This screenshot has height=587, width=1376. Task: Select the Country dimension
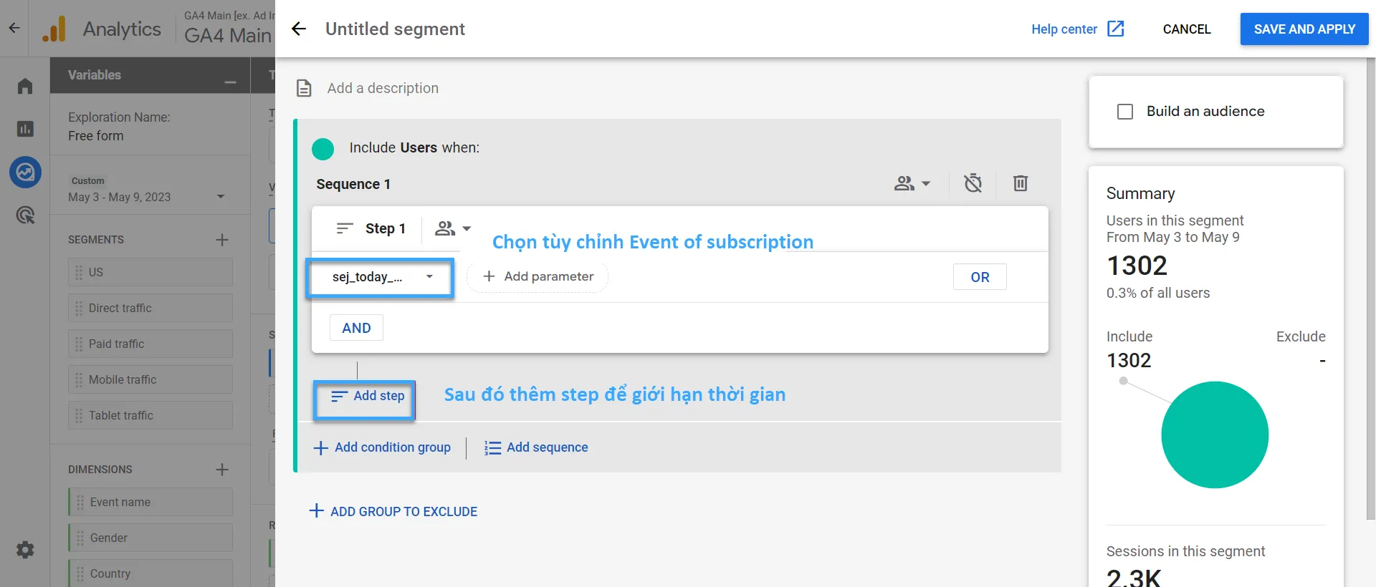tap(150, 573)
